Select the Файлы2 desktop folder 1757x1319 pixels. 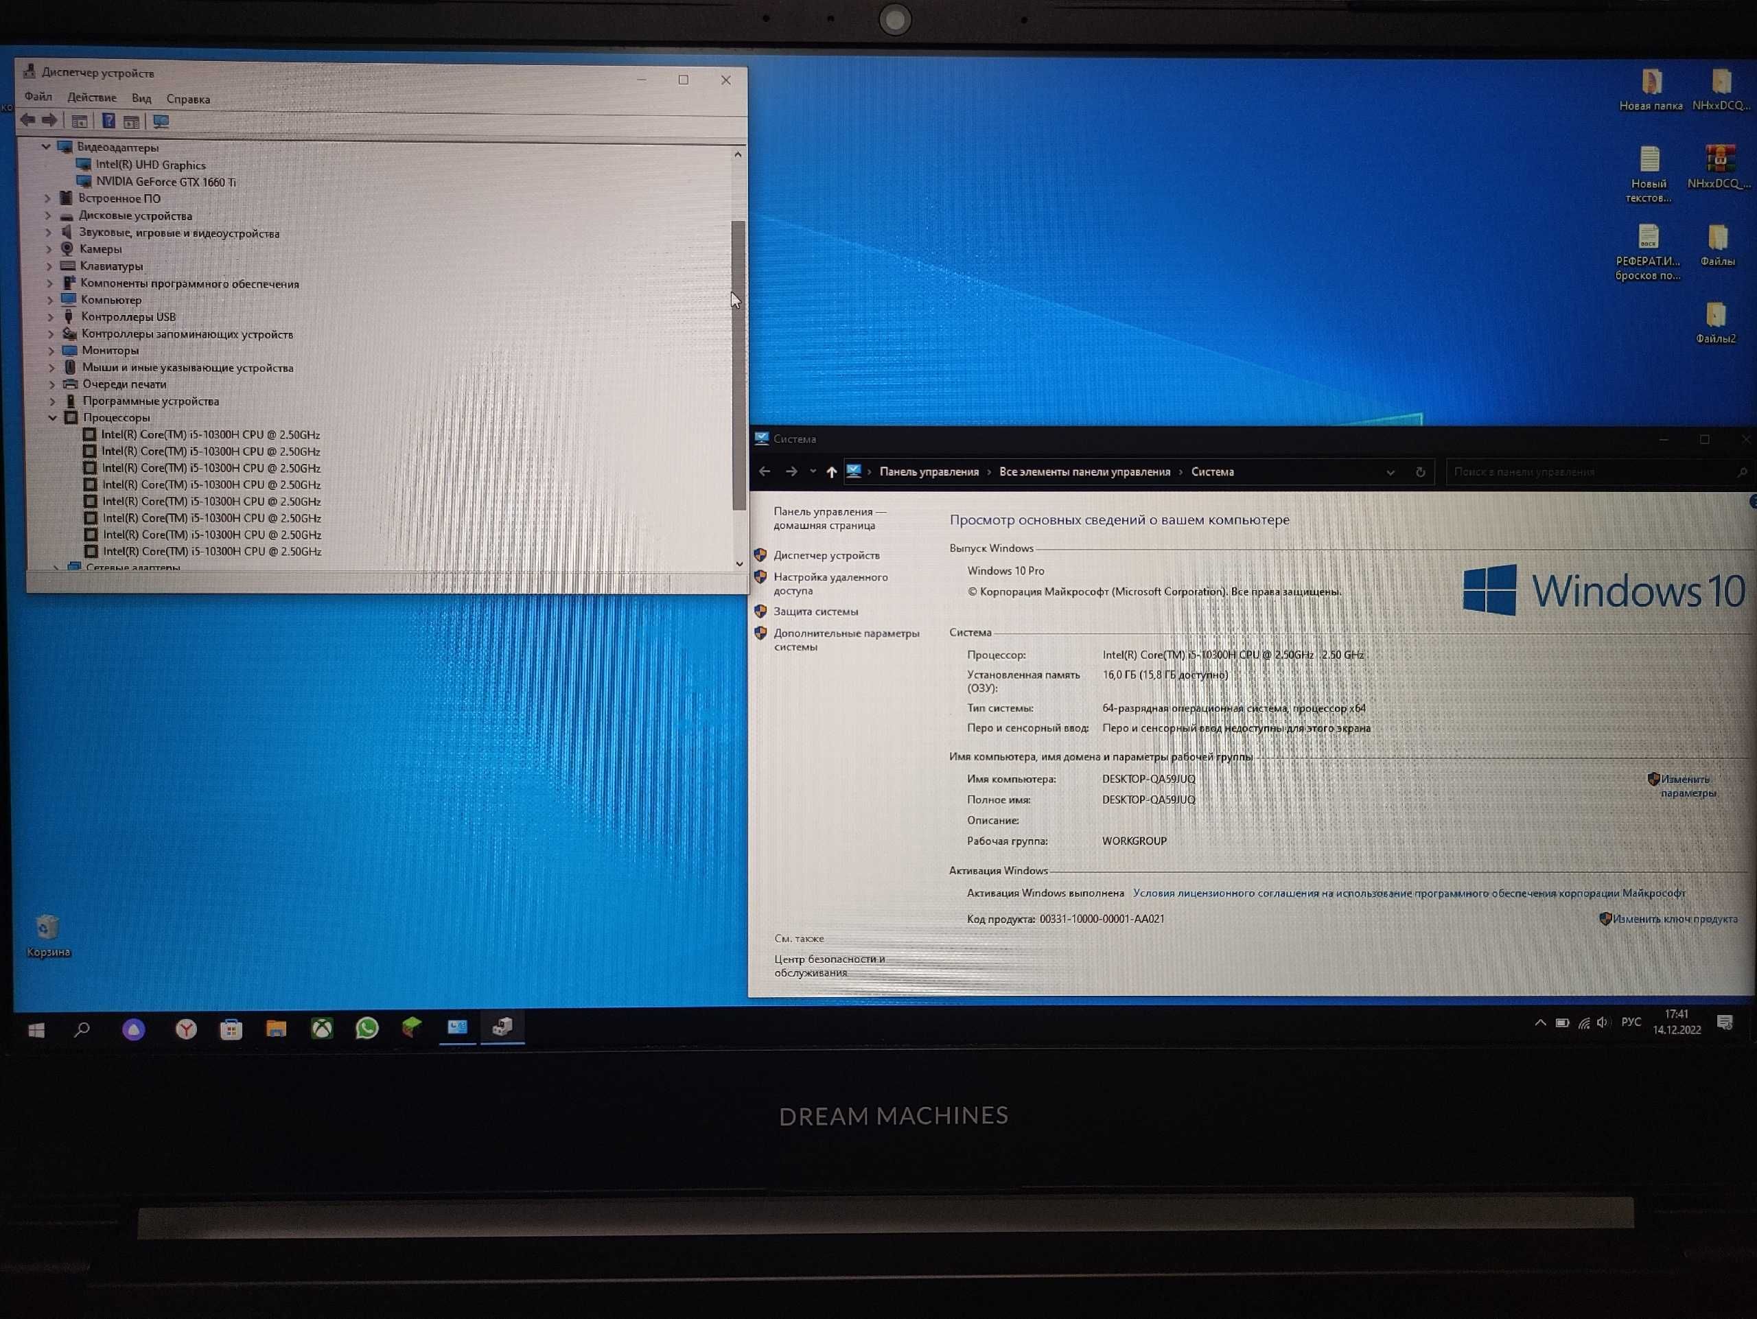click(x=1716, y=323)
